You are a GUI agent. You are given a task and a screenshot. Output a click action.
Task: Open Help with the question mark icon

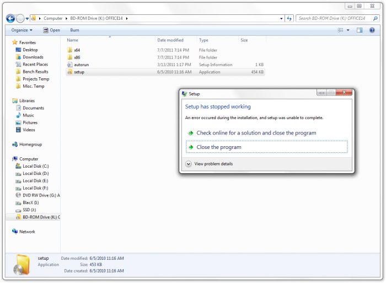coord(372,30)
